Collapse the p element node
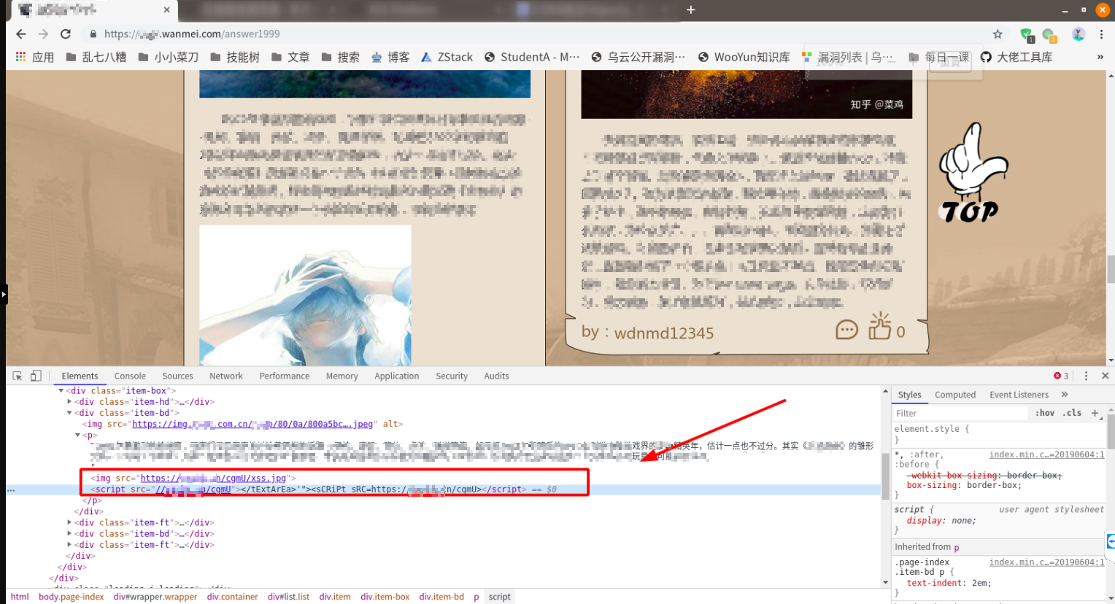 pyautogui.click(x=77, y=435)
